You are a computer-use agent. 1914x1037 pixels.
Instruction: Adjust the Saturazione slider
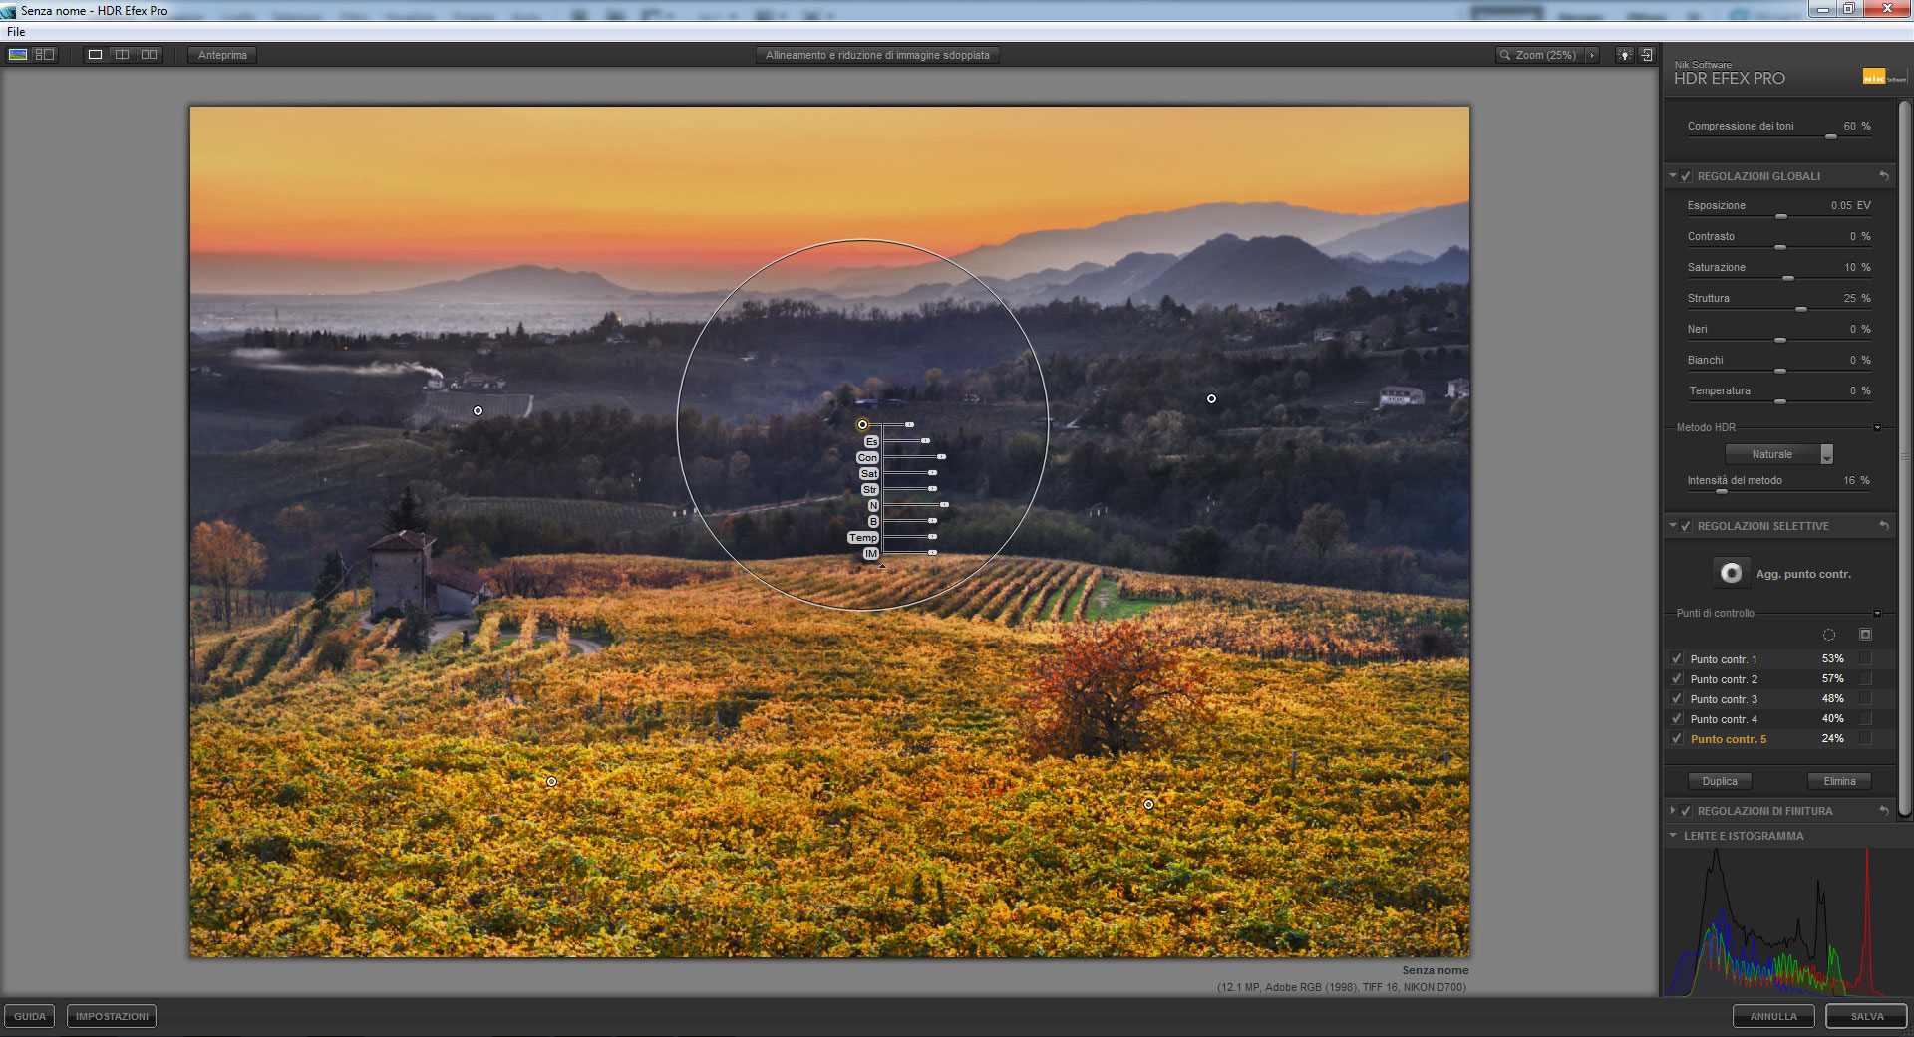pos(1788,278)
